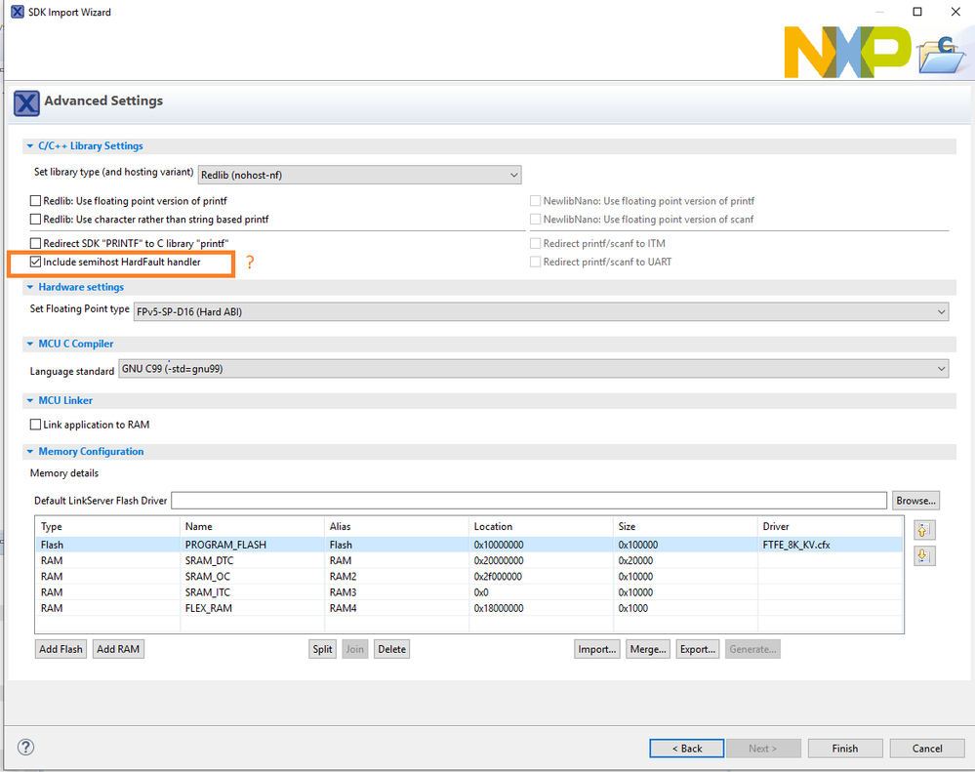Collapse the MCU C Compiler section
This screenshot has width=975, height=772.
point(30,344)
